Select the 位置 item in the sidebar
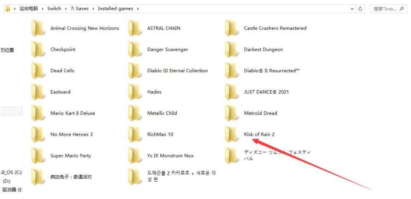This screenshot has height=199, width=411. coord(7,50)
